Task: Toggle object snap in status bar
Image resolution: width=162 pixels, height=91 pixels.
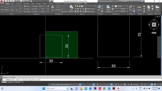Action: pos(94,84)
